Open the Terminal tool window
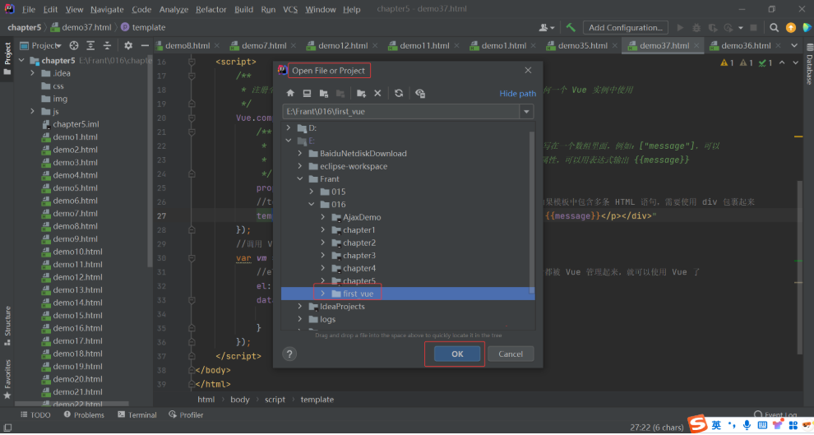 tap(137, 414)
